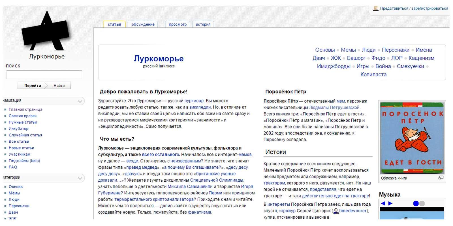The image size is (453, 226).
Task: Open Свежие правки in the sidebar
Action: (23, 116)
